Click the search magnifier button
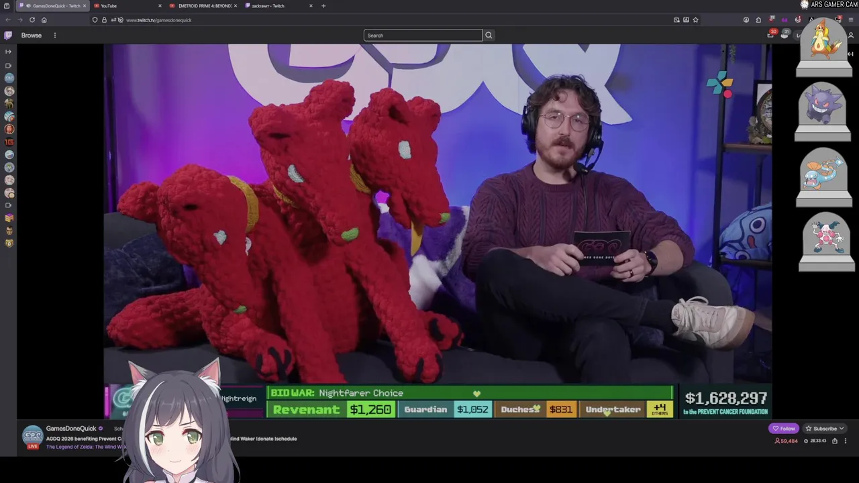The image size is (859, 483). [489, 36]
